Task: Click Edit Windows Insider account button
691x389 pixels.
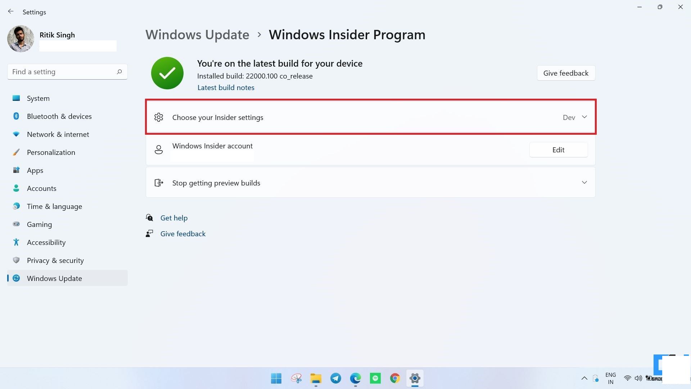Action: point(559,149)
